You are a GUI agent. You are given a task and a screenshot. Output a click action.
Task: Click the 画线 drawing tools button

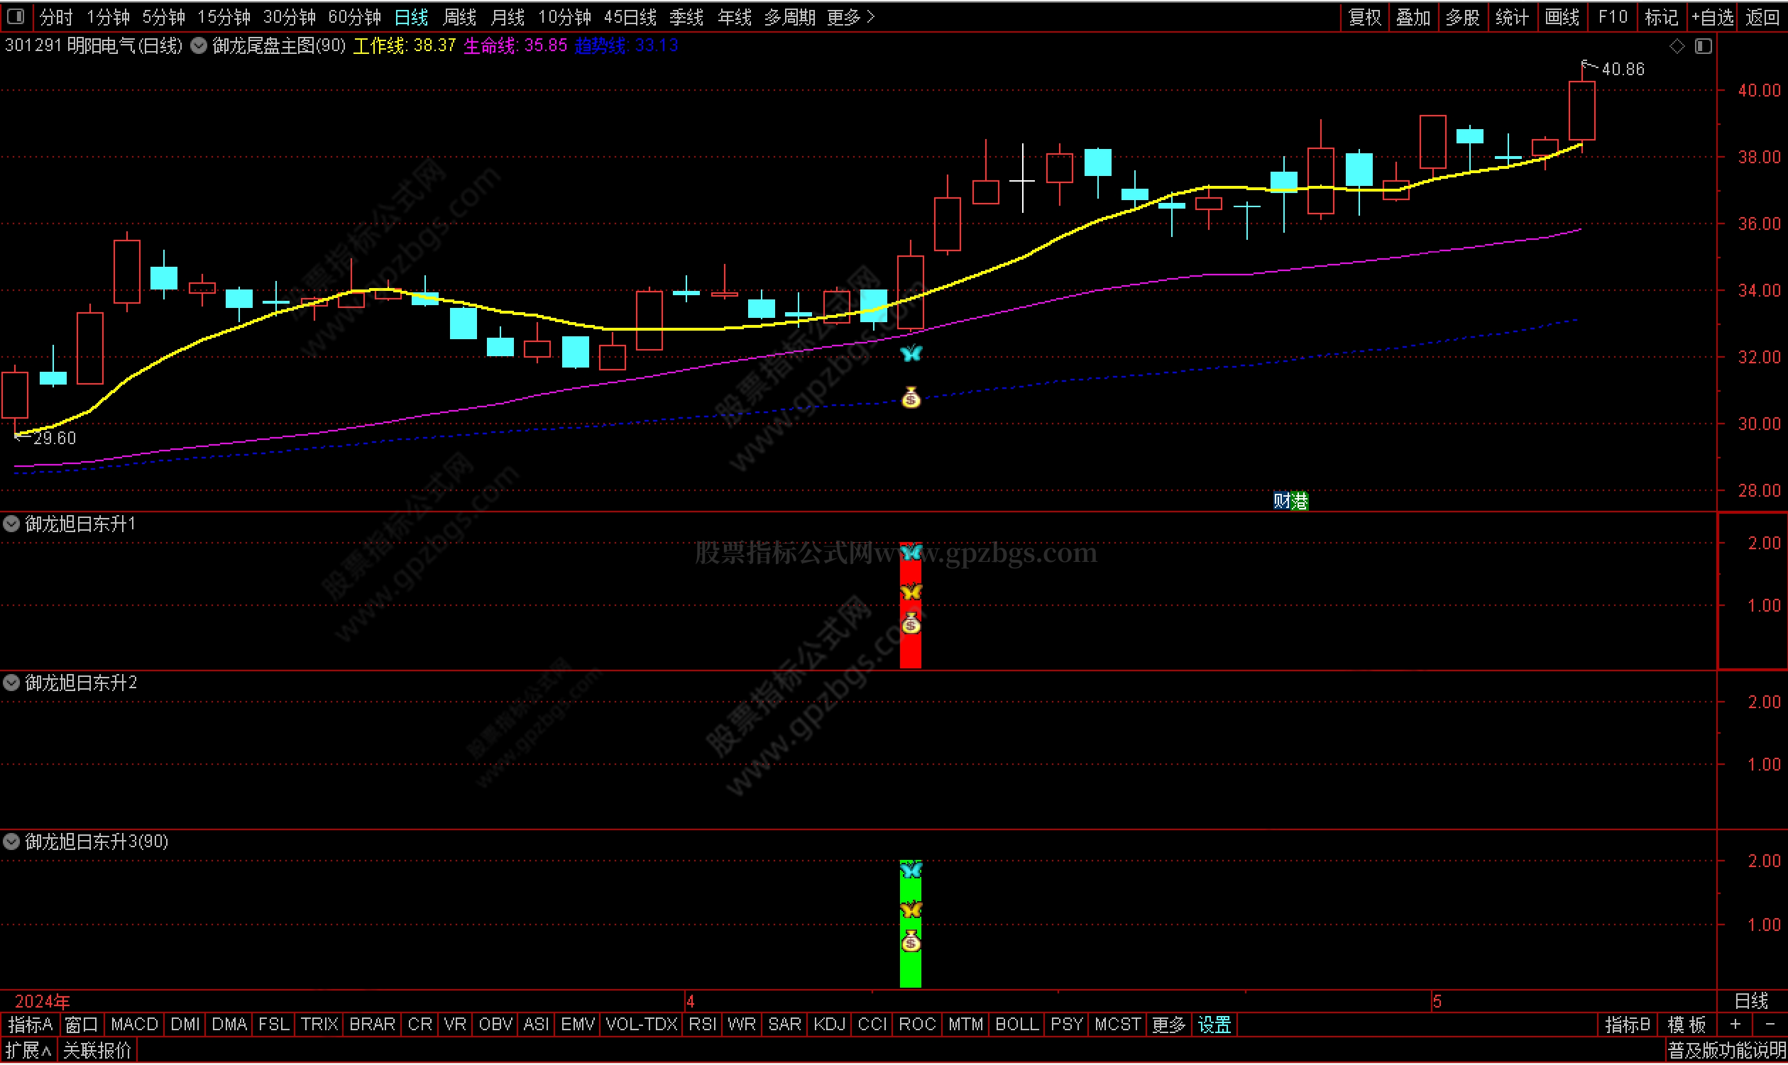(1561, 16)
